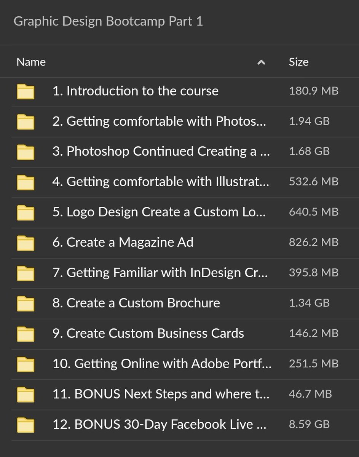359x457 pixels.
Task: Click the folder icon for Create a Custom Brochure
Action: point(26,304)
